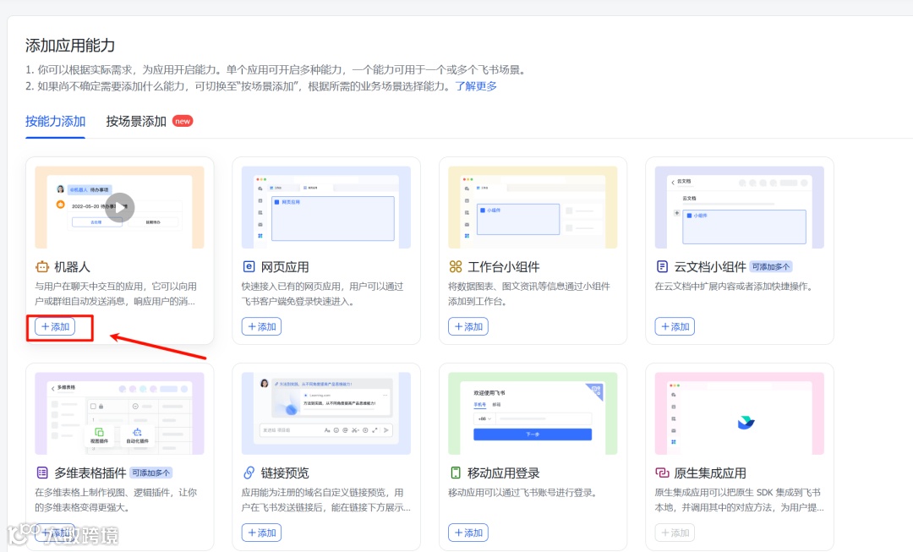Click the text 在云文档中扩展内容或者添加快捷操作。

pyautogui.click(x=734, y=287)
